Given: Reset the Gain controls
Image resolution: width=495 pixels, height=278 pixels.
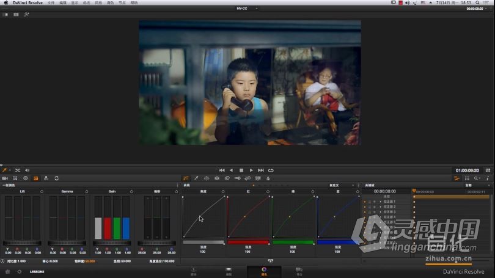Looking at the screenshot, I should [131, 191].
